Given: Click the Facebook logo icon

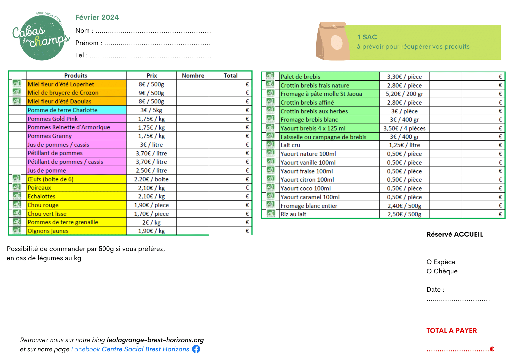Looking at the screenshot, I should (x=196, y=349).
